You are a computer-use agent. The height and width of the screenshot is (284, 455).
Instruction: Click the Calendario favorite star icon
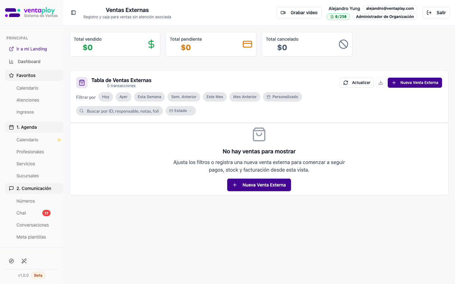coord(59,140)
